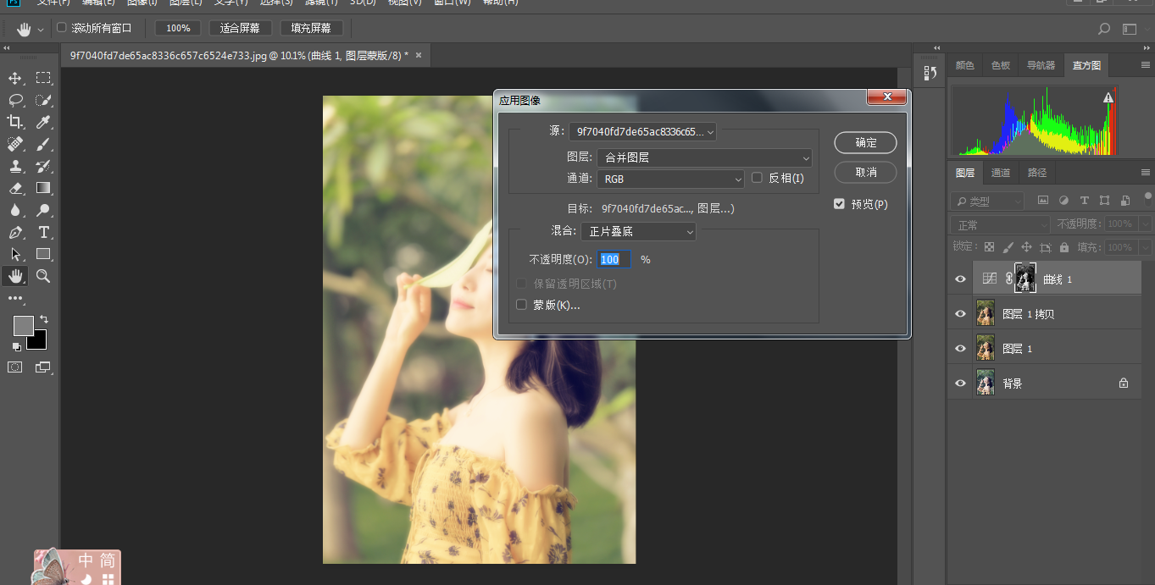
Task: Switch to the 导航器 panel tab
Action: coord(1041,65)
